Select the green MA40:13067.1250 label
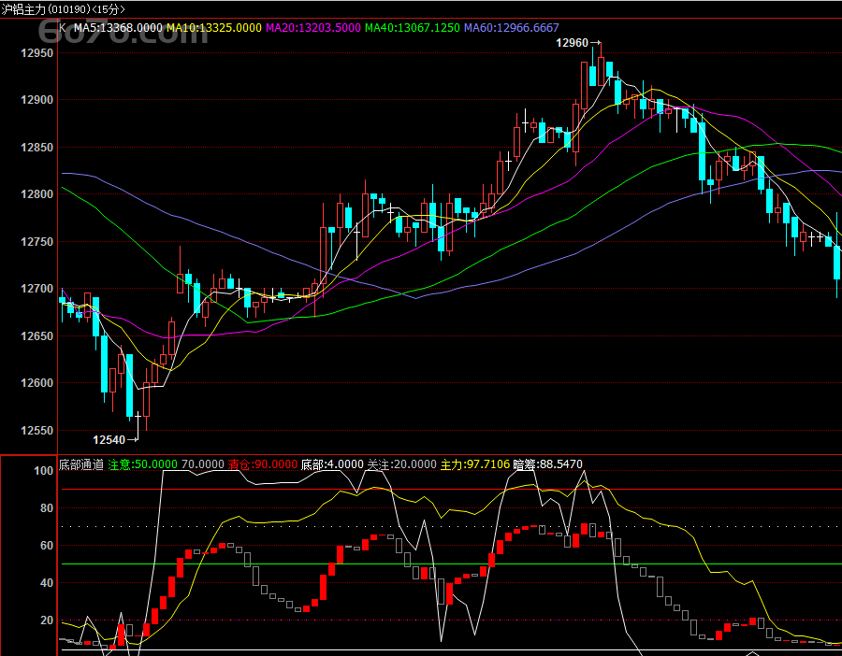Image resolution: width=842 pixels, height=656 pixels. point(413,28)
